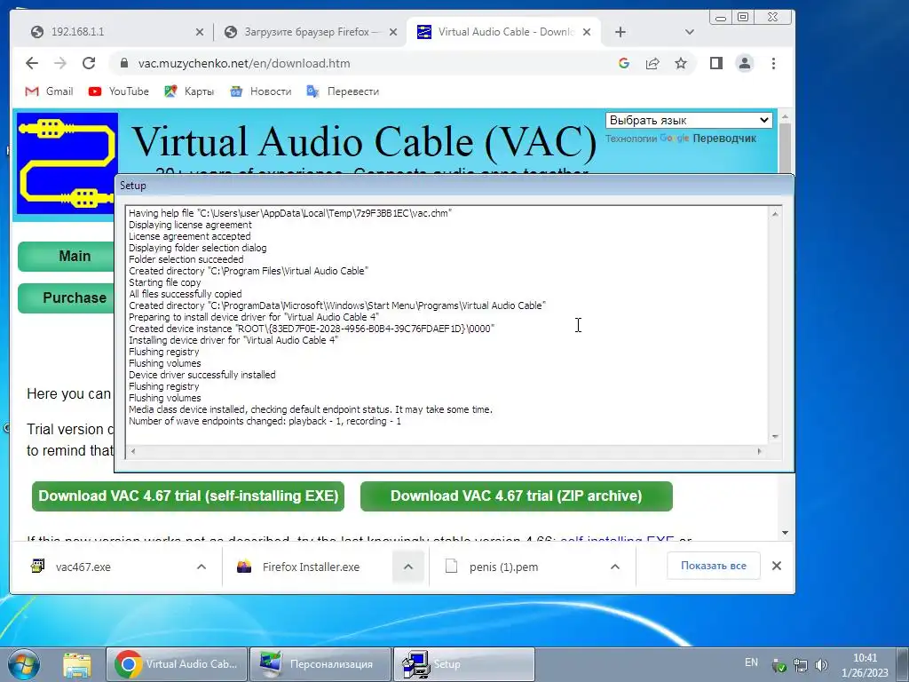Open the Purchase navigation button
909x682 pixels.
[67, 298]
